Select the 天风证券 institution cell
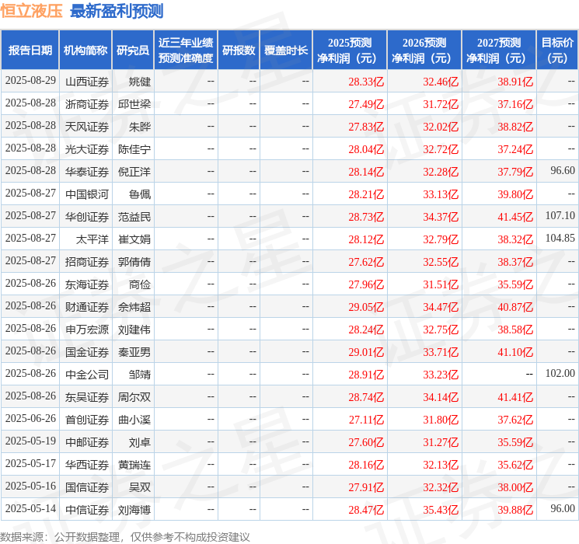Image resolution: width=579 pixels, height=544 pixels. pos(87,127)
